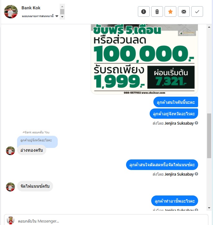Click the small up arrow beside Bank Kok's name

pos(62,7)
